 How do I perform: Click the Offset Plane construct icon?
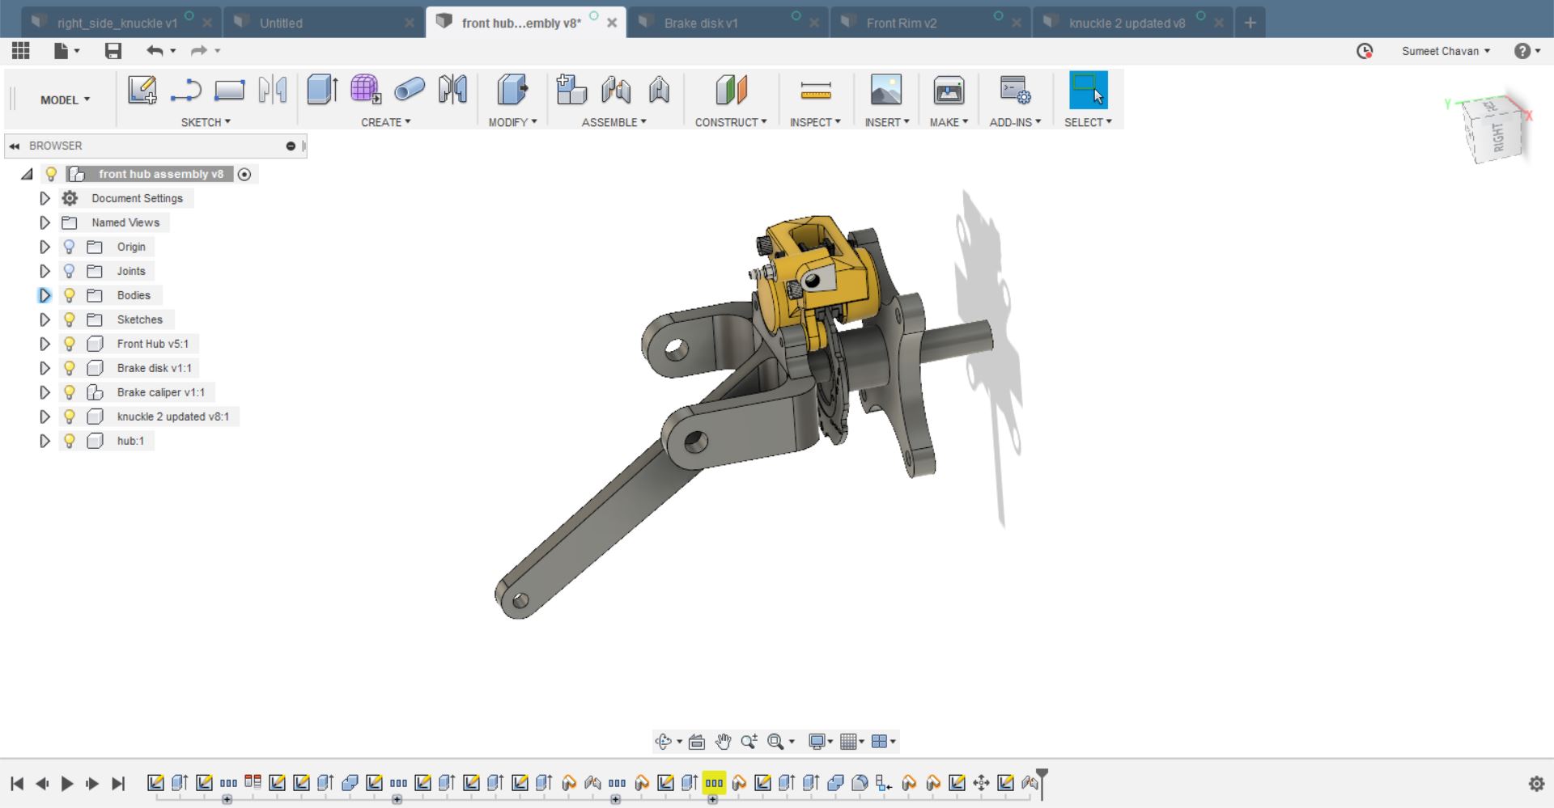tap(731, 90)
